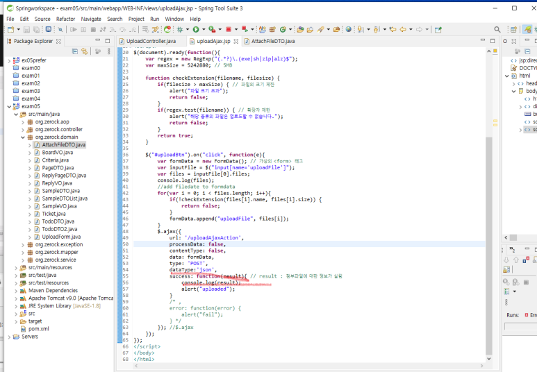Select BoardVO.java in Package Explorer
The width and height of the screenshot is (537, 372).
57,153
